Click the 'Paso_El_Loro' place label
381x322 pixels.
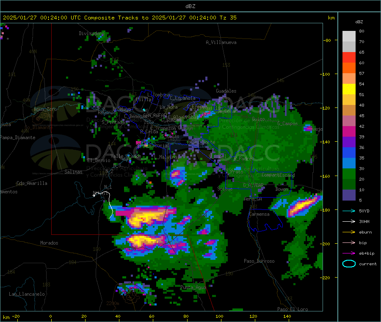(293, 309)
